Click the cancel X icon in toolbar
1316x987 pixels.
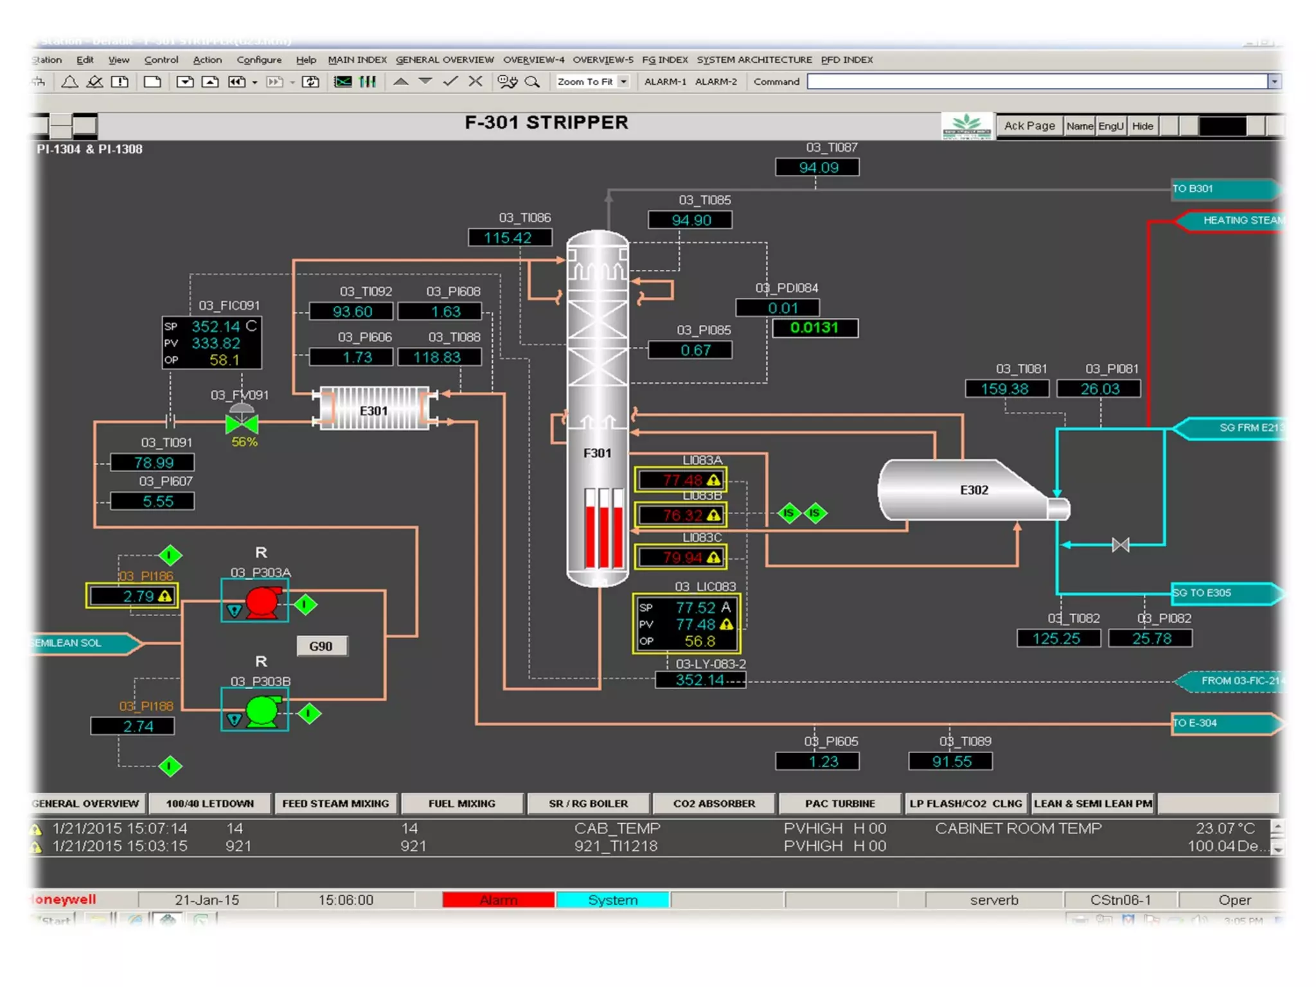(476, 81)
